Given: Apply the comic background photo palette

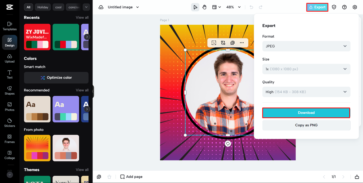Looking at the screenshot, I should click(x=37, y=148).
